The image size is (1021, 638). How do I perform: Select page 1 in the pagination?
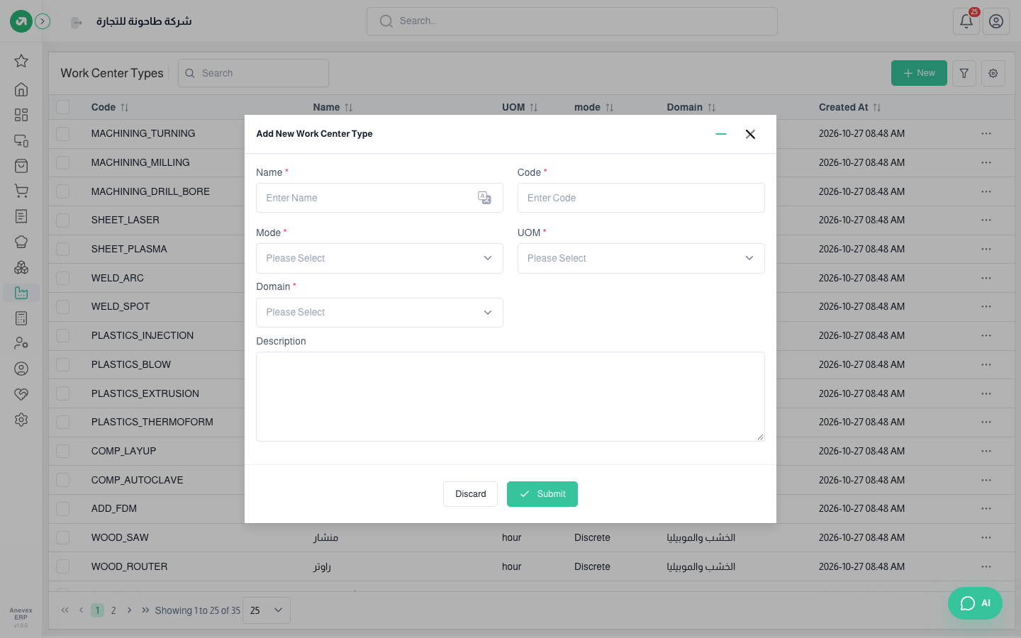[98, 610]
